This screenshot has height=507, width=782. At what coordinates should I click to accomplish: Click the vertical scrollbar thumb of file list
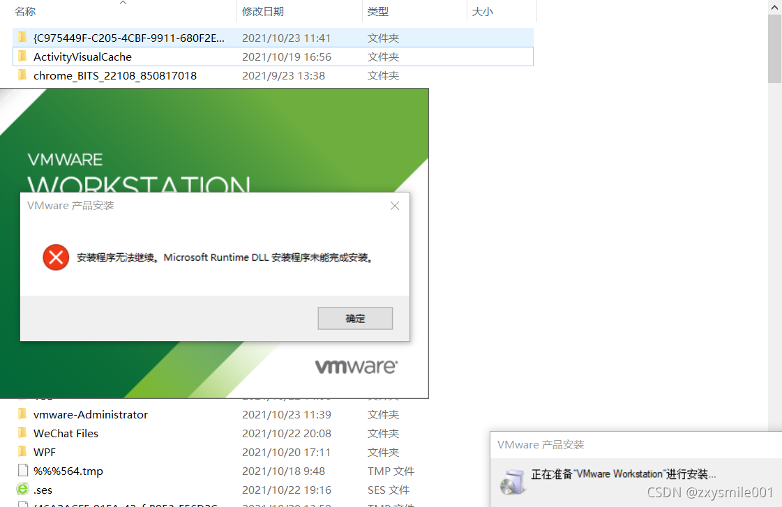[774, 48]
